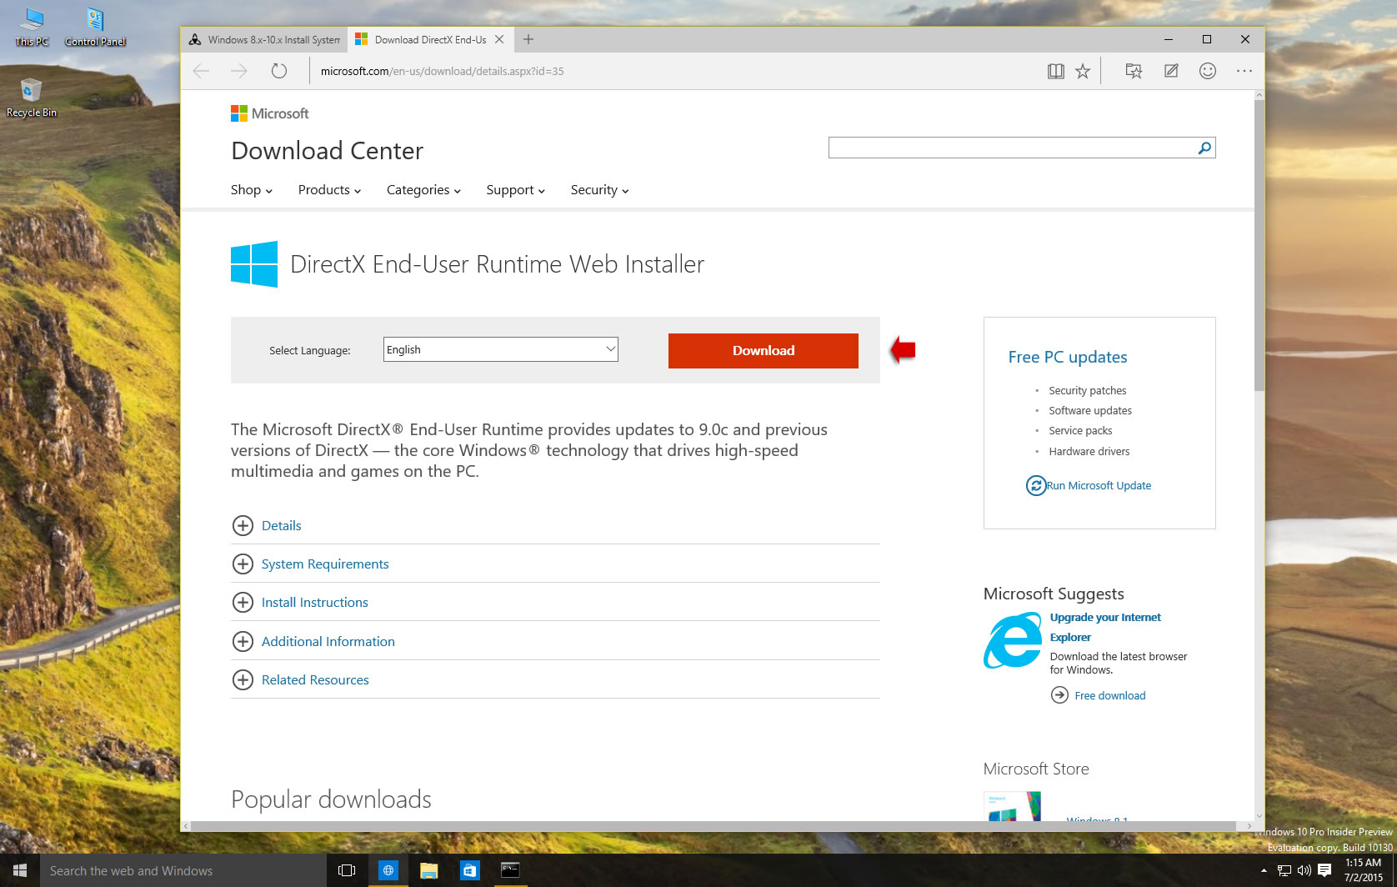Expand the Security menu
The width and height of the screenshot is (1397, 887).
[599, 190]
